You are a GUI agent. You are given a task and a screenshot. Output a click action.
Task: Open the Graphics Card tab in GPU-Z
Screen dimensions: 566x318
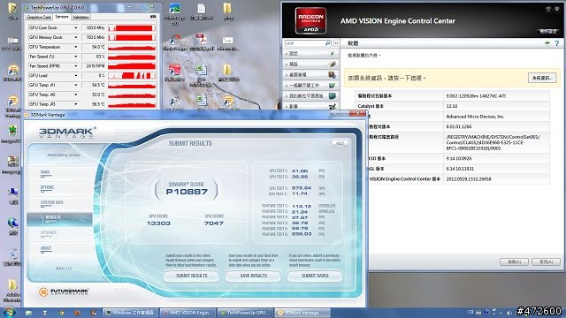tap(39, 17)
